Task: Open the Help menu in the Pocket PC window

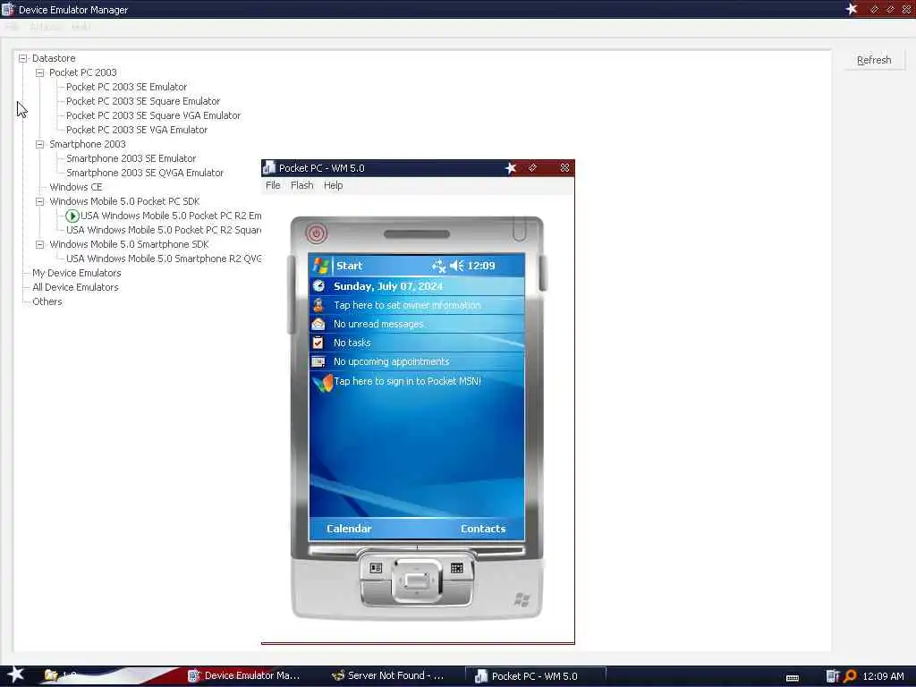Action: click(334, 185)
